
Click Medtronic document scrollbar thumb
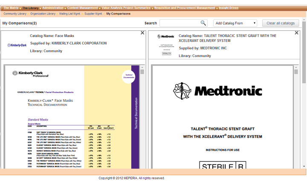(x=296, y=72)
